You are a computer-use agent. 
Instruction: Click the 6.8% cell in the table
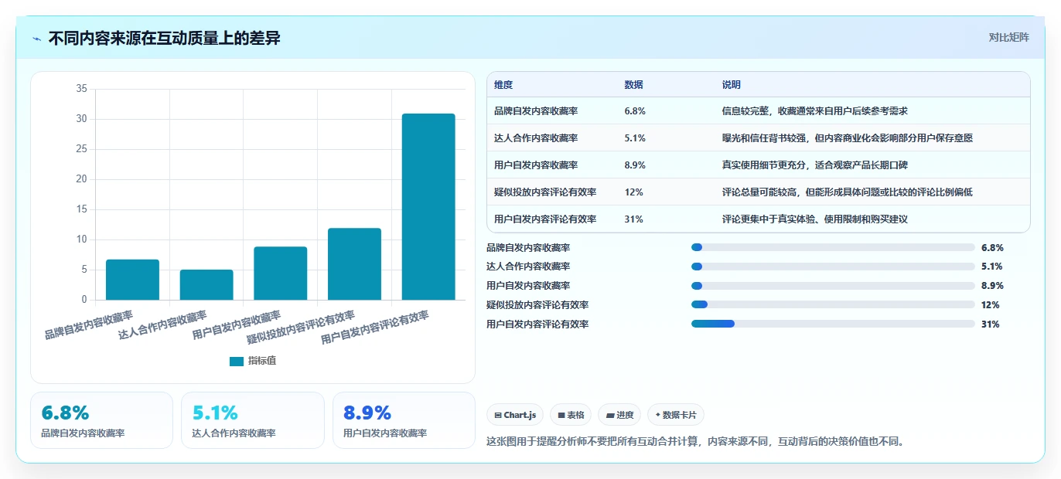tap(635, 111)
